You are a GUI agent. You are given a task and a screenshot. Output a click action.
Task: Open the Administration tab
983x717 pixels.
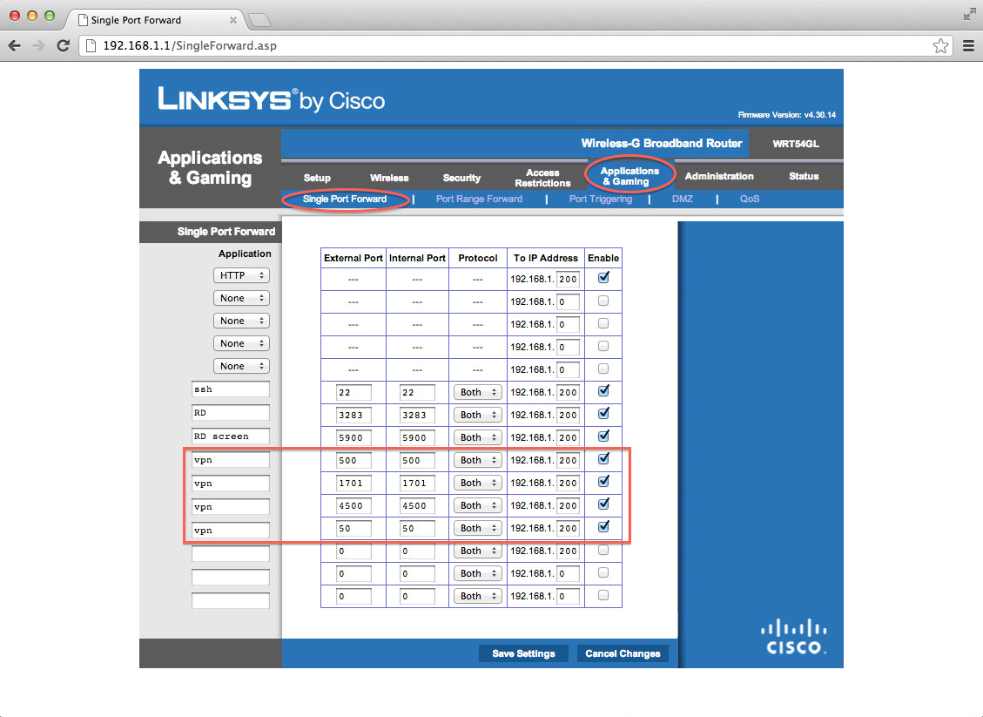719,176
